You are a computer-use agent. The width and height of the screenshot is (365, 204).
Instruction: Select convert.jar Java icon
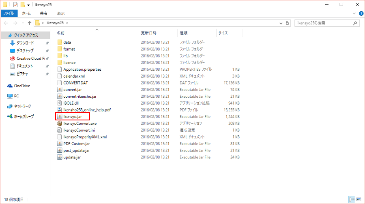click(x=60, y=90)
